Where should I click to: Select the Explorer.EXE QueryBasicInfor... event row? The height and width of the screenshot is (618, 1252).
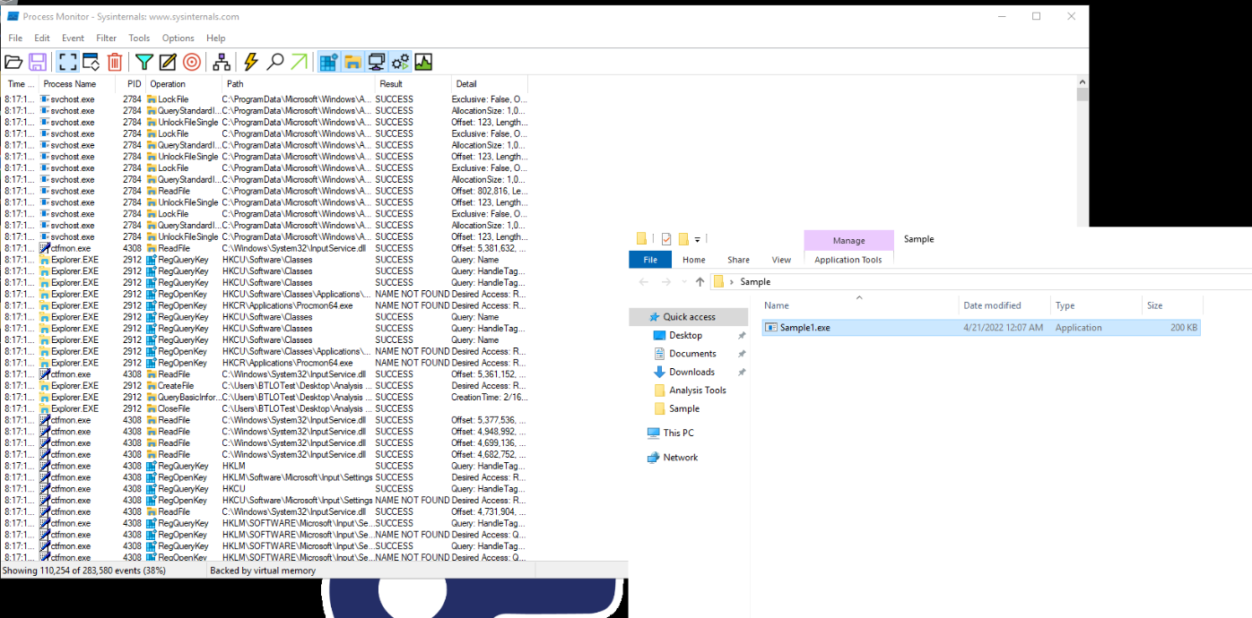tap(265, 397)
